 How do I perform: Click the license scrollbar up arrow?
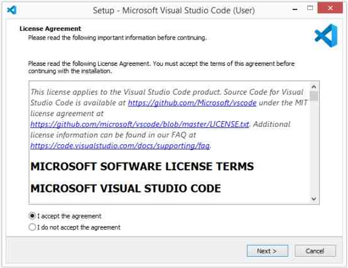(314, 87)
